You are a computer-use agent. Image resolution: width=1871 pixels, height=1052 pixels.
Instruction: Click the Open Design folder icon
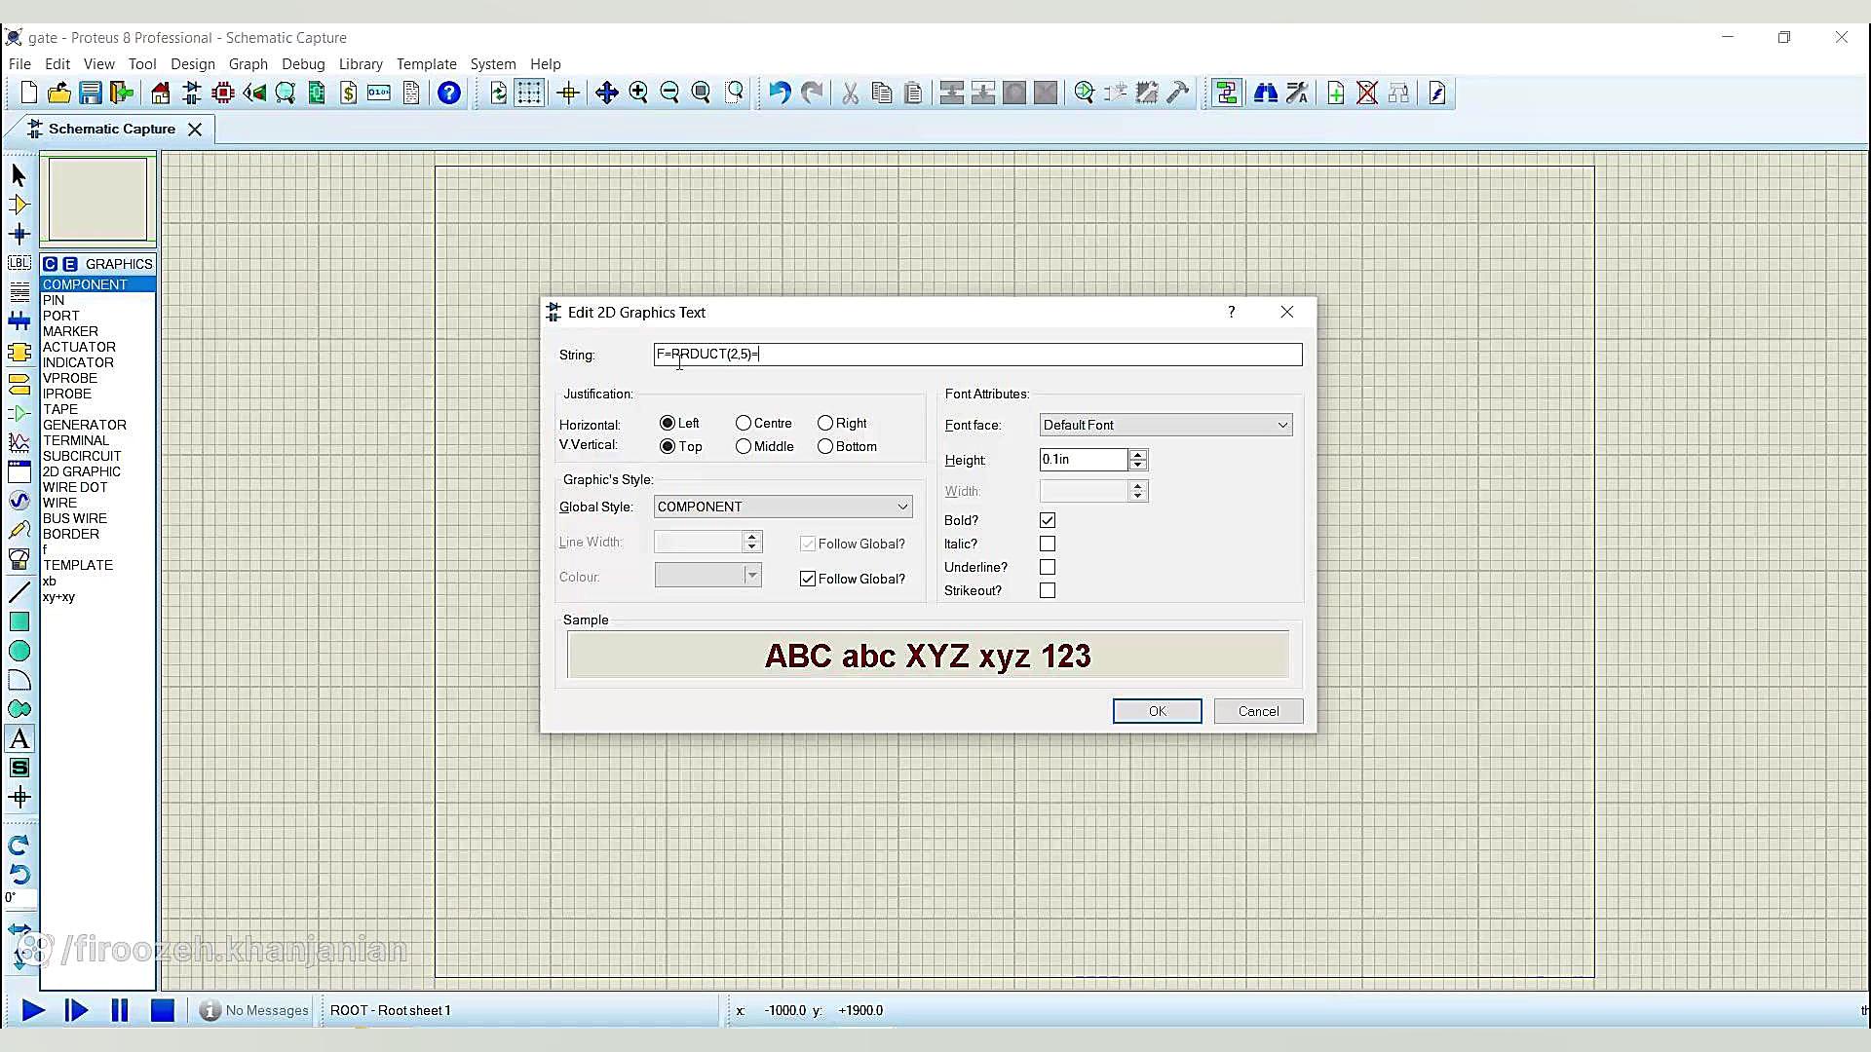pyautogui.click(x=58, y=93)
